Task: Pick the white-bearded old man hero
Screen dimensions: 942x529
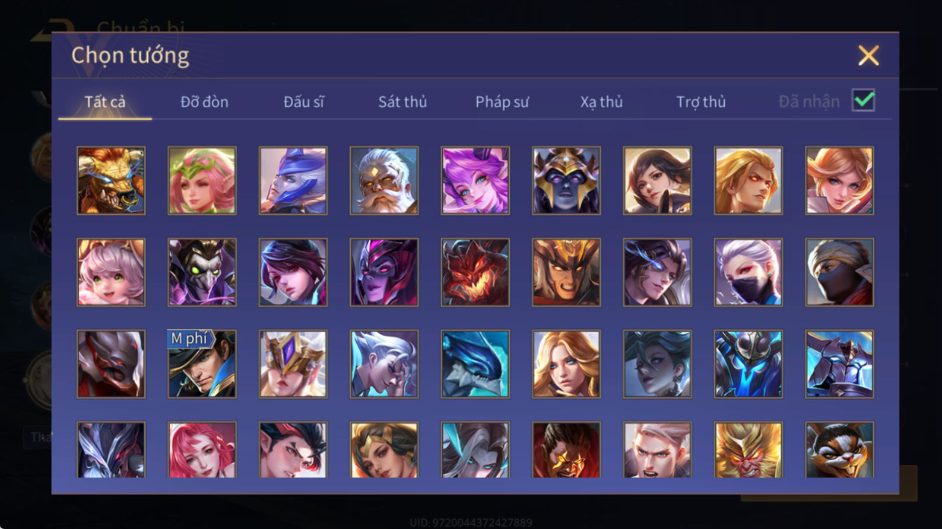Action: pos(384,180)
